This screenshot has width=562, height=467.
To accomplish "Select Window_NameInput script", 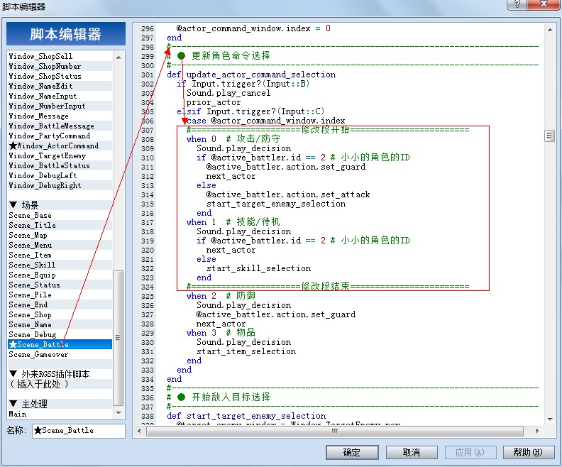I will click(x=60, y=96).
